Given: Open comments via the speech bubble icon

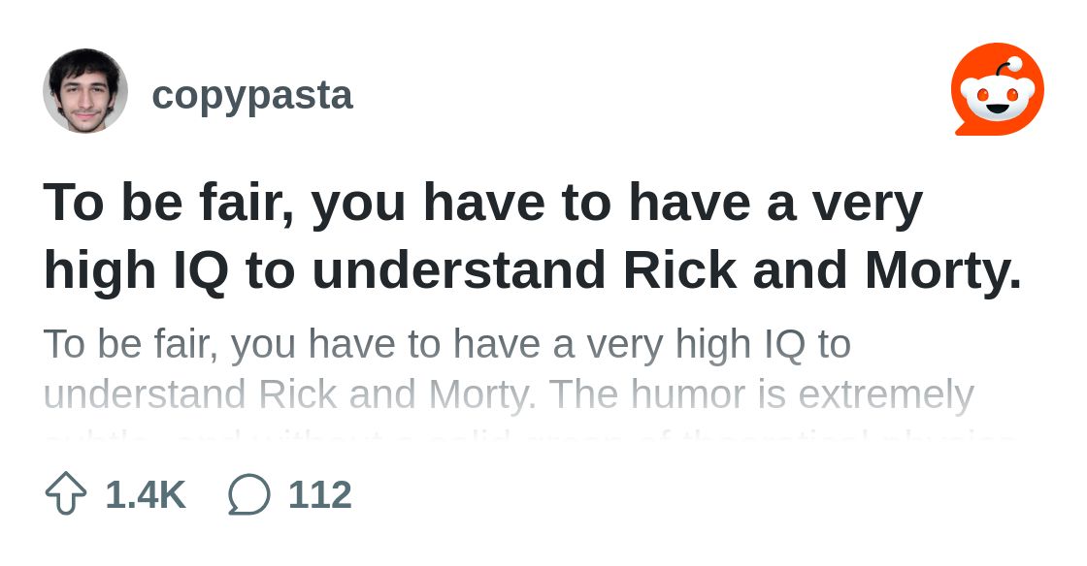Looking at the screenshot, I should click(249, 494).
